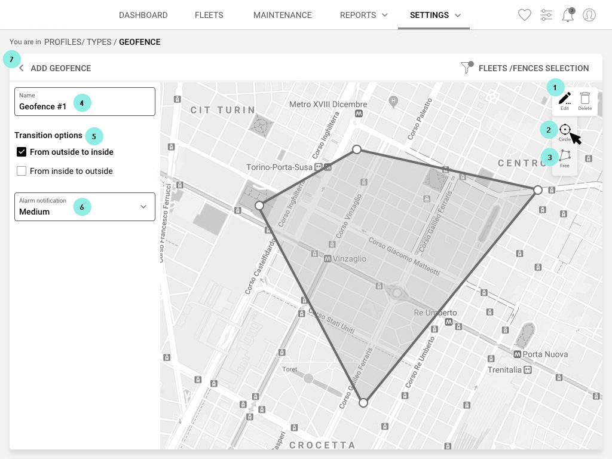Expand the REPORTS menu

tap(364, 15)
